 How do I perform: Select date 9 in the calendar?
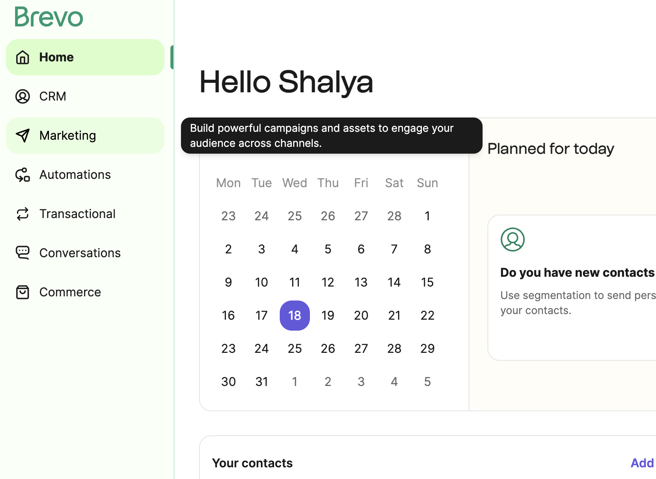(x=228, y=282)
